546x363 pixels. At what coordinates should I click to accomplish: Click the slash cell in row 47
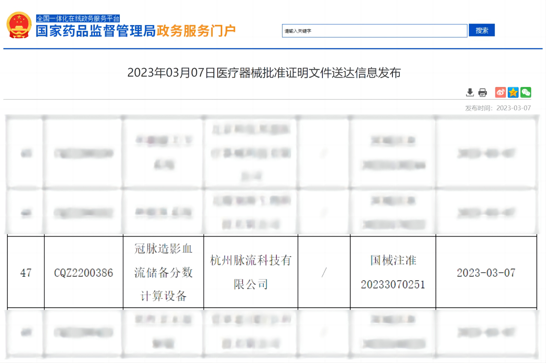tap(324, 273)
